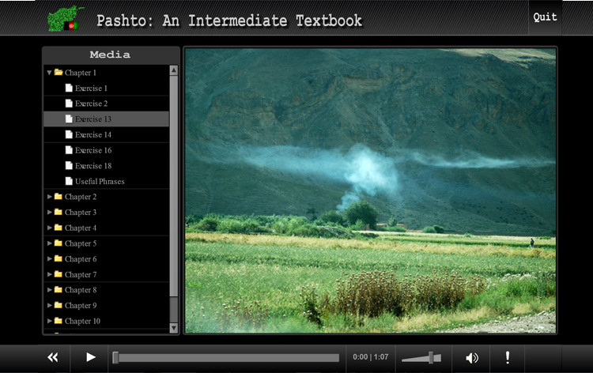Click the Chapter 8 folder icon
Image resolution: width=593 pixels, height=373 pixels.
(x=59, y=289)
